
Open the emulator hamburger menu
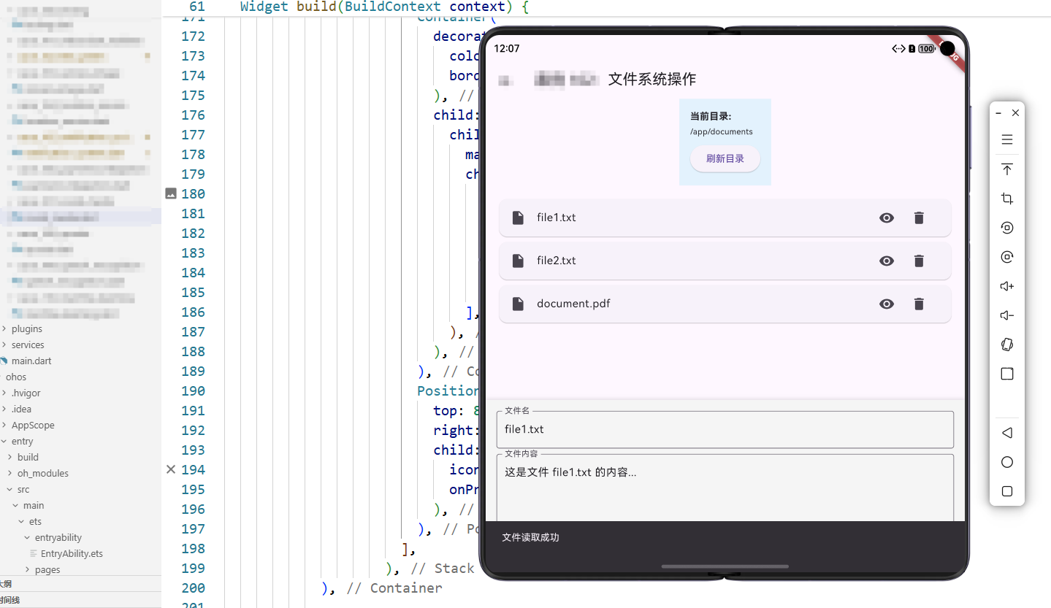tap(1006, 140)
